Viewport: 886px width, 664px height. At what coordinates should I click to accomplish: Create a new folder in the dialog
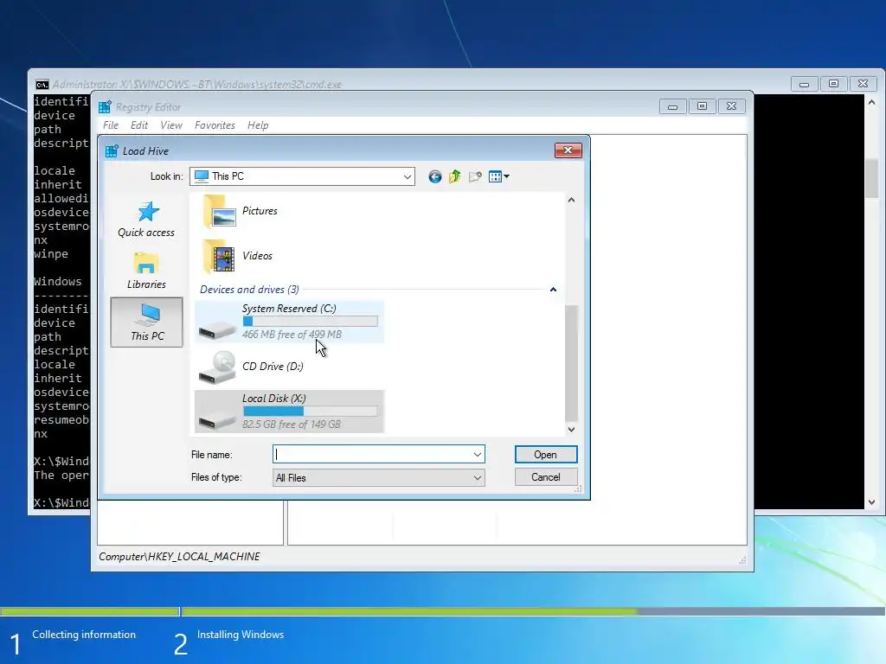click(x=475, y=176)
